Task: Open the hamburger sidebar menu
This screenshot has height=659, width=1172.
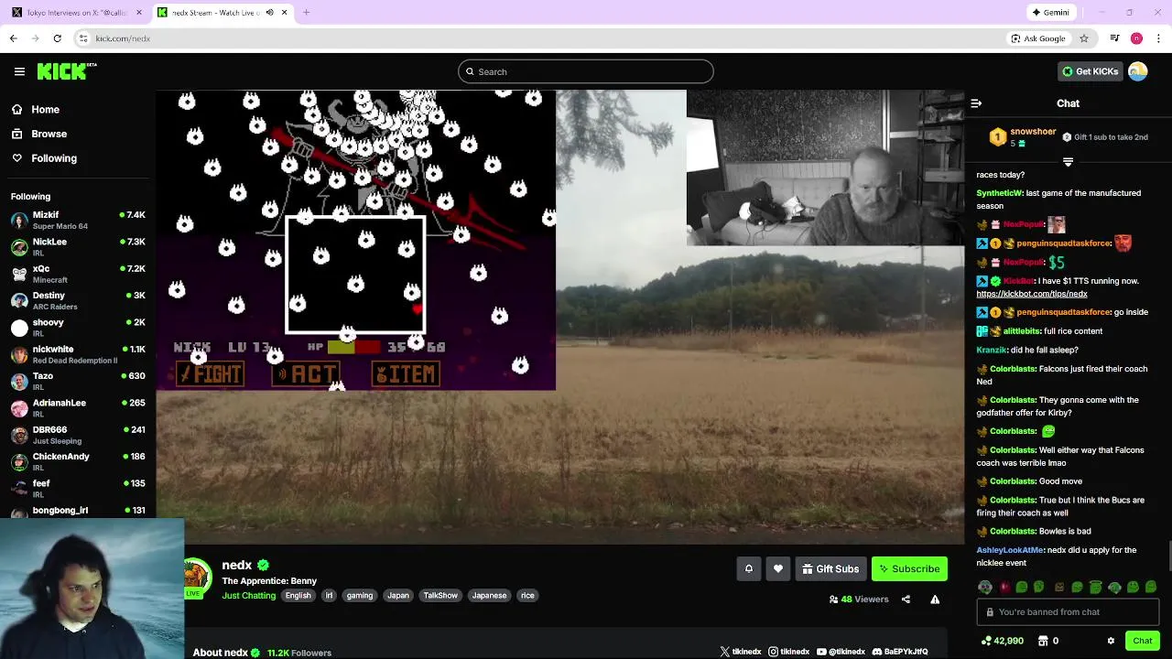Action: pyautogui.click(x=19, y=71)
